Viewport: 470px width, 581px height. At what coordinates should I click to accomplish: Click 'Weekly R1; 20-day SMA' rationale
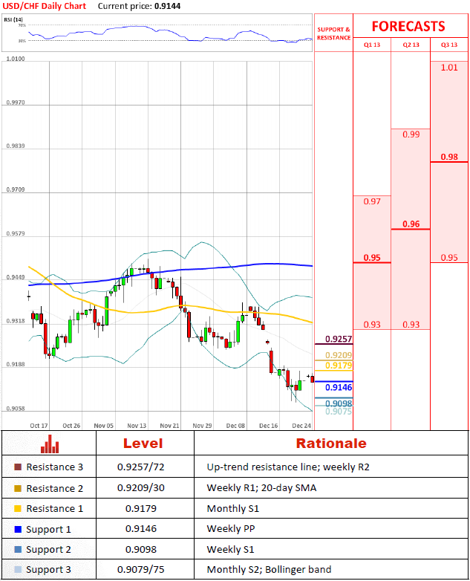(261, 487)
